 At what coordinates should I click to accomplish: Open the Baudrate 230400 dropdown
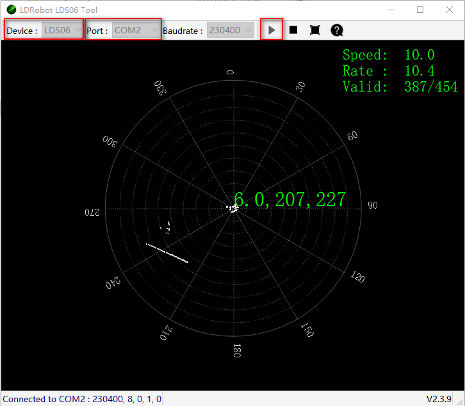click(x=231, y=30)
